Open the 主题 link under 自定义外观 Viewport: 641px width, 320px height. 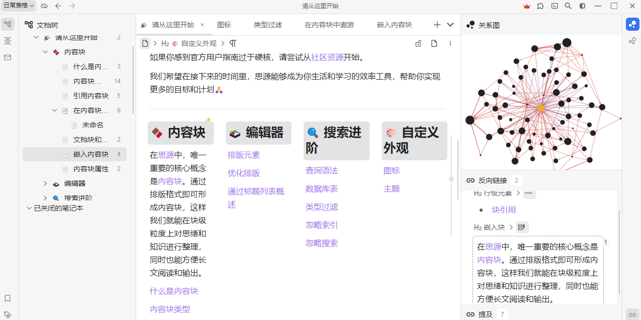(392, 189)
